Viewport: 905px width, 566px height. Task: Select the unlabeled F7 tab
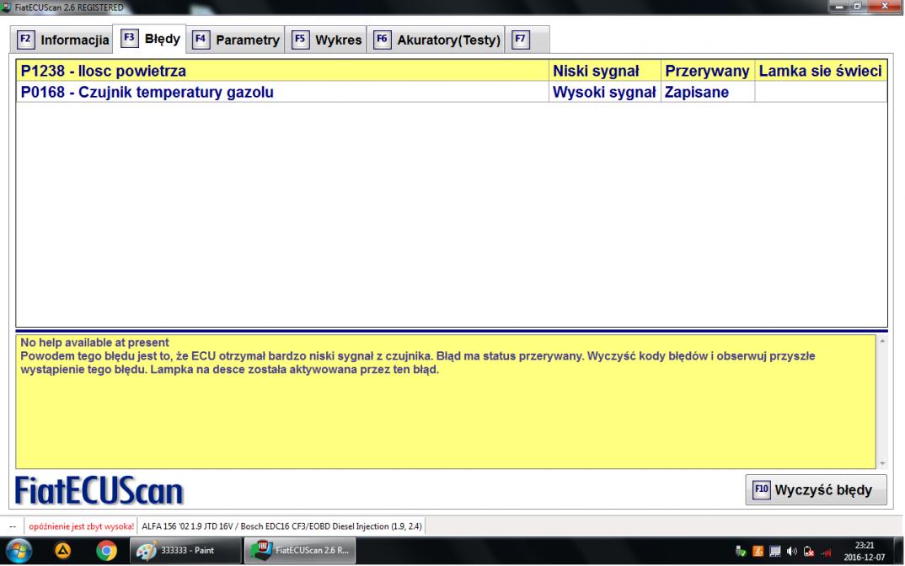click(527, 40)
